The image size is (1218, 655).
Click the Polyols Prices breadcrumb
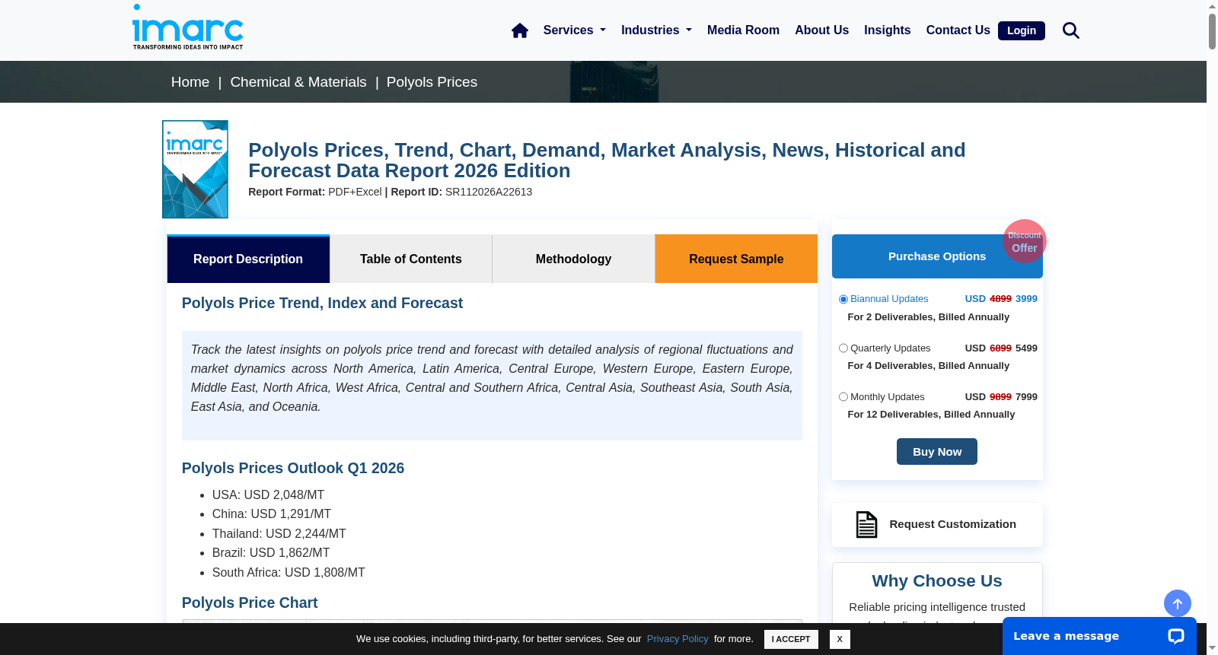432,82
